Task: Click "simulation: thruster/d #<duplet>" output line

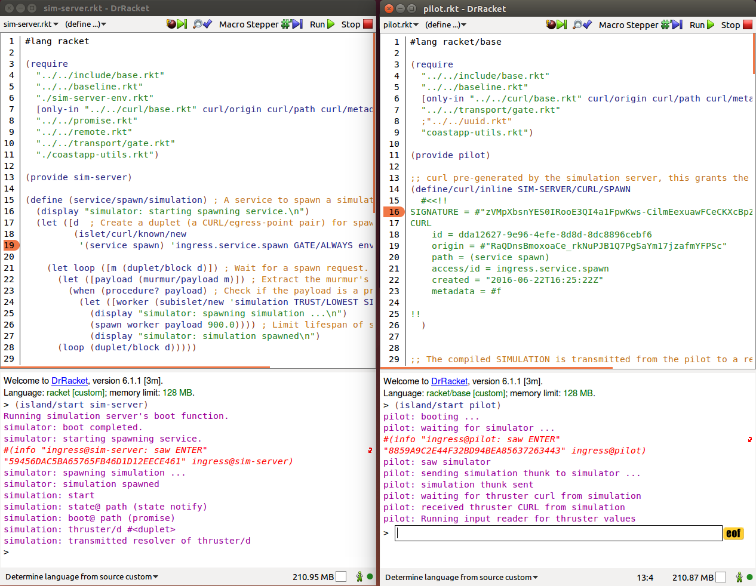Action: point(90,529)
